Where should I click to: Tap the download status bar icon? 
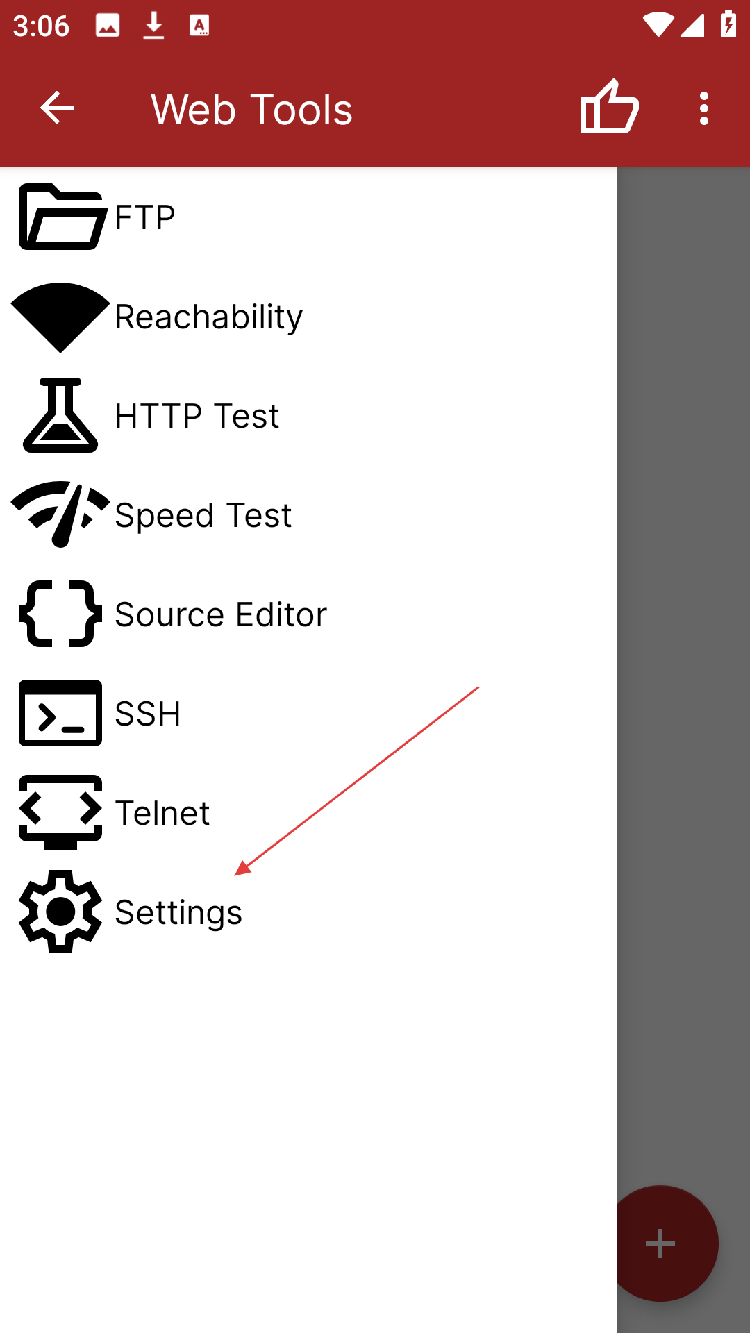[x=153, y=26]
